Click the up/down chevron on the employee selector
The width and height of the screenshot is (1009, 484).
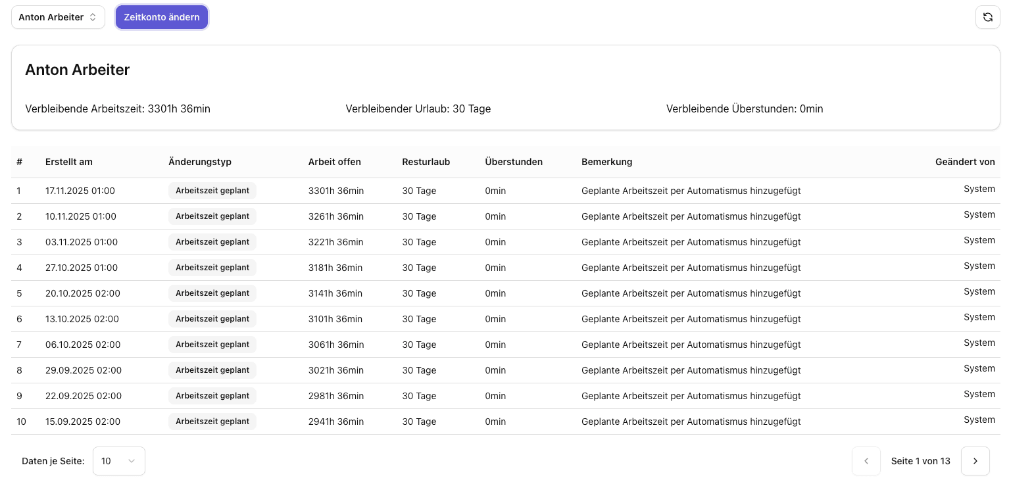pyautogui.click(x=93, y=17)
